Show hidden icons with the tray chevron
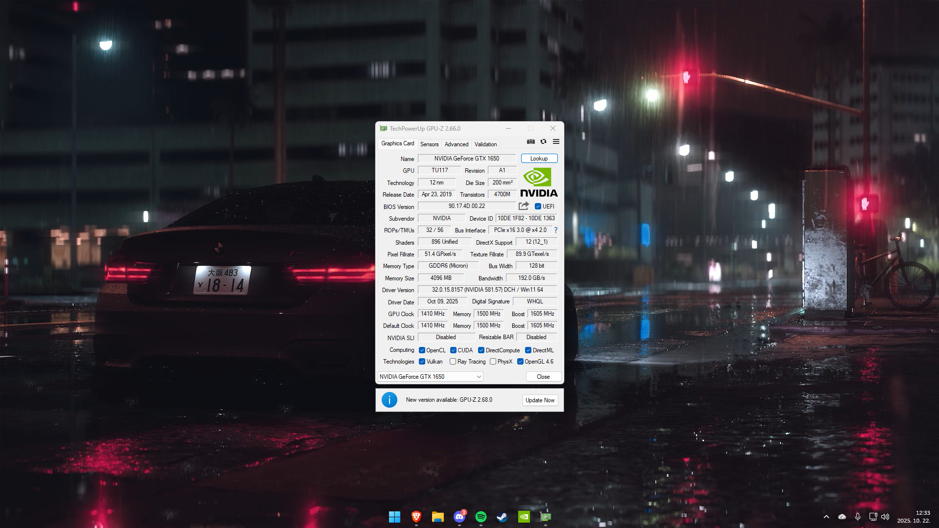Image resolution: width=939 pixels, height=528 pixels. pyautogui.click(x=826, y=517)
